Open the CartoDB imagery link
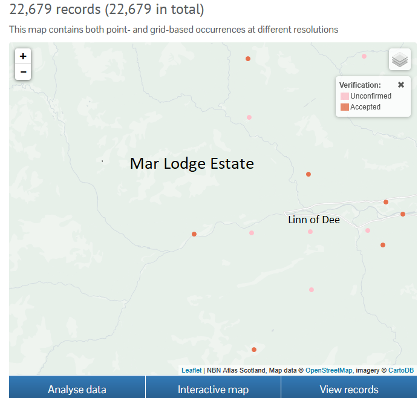Screen dimensions: 418x398 [400, 370]
